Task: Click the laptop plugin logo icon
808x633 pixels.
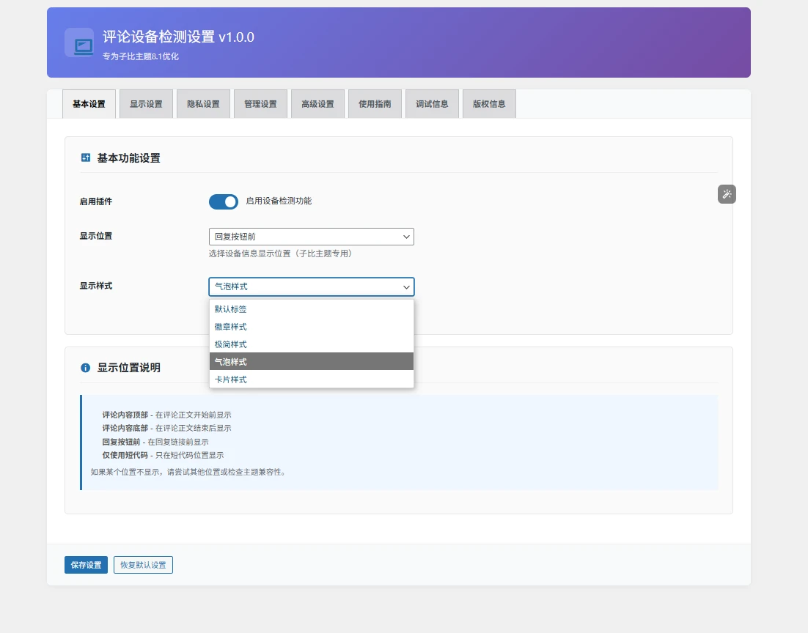Action: click(79, 42)
